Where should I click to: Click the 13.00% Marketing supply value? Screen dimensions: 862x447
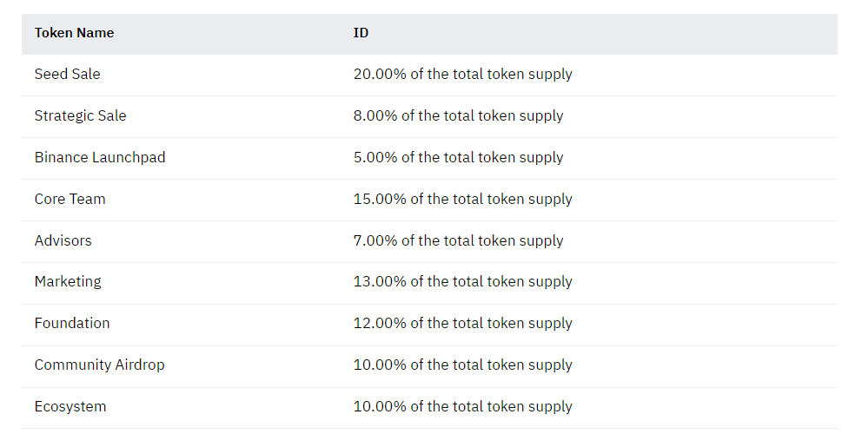[x=463, y=282]
